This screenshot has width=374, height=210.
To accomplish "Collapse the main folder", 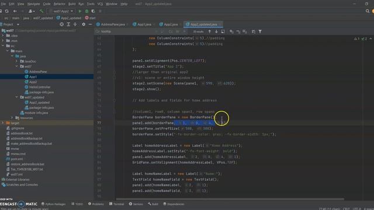I will [x=8, y=51].
